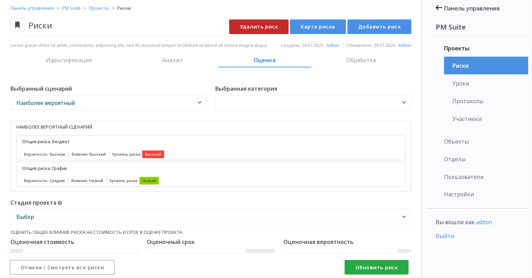Click the Вероятность: Высокая text
Screen dimensions: 532x278
[x=45, y=154]
